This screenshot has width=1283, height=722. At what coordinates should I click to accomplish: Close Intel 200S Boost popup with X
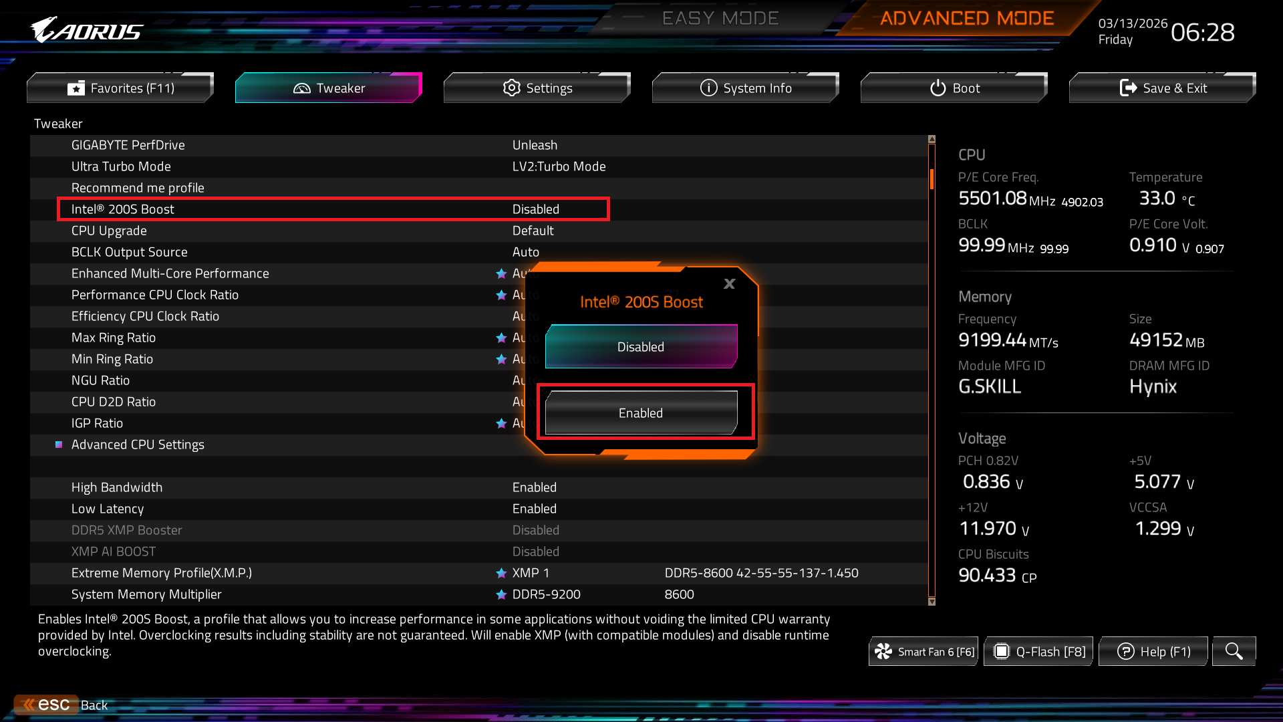tap(729, 284)
